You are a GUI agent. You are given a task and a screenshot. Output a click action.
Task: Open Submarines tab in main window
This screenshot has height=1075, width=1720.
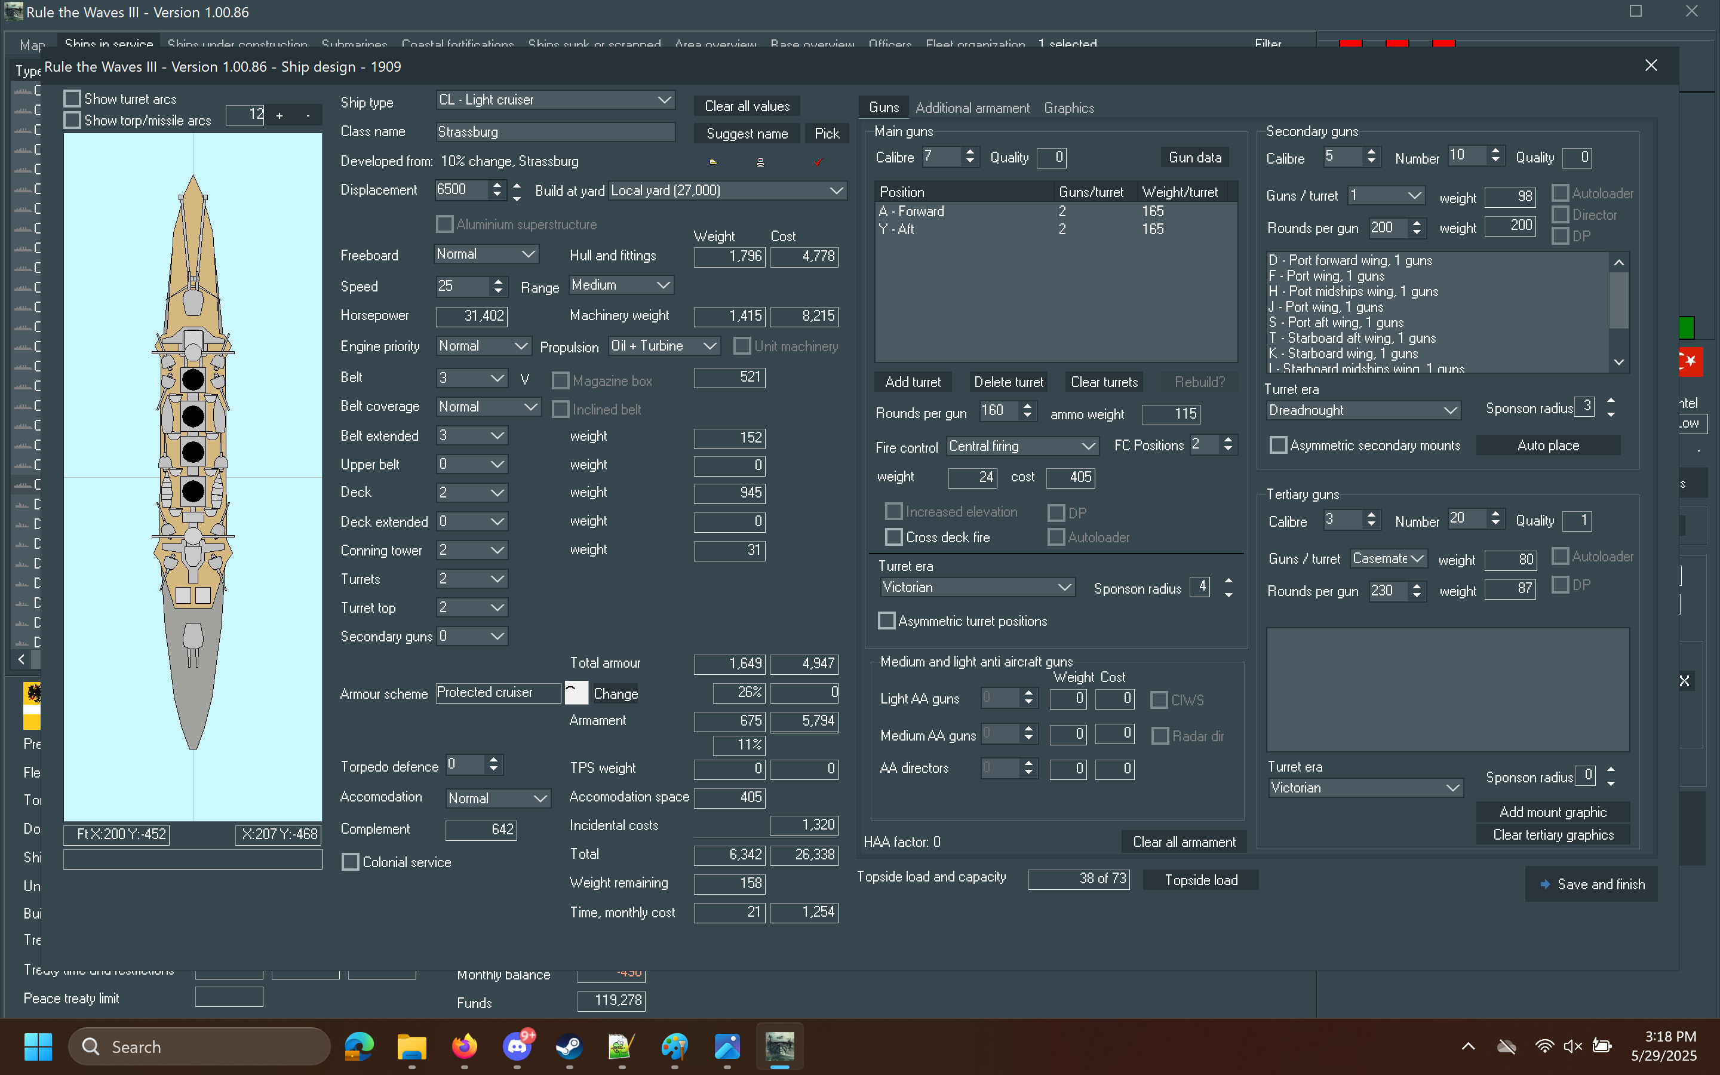click(355, 44)
